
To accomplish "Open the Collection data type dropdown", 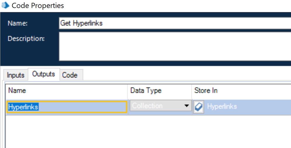I will coord(160,106).
